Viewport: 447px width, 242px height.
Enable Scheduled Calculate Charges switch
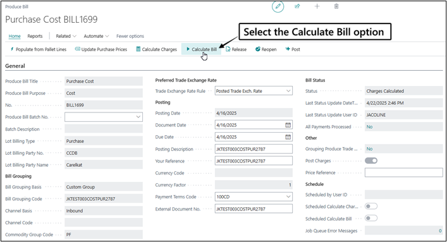371,206
